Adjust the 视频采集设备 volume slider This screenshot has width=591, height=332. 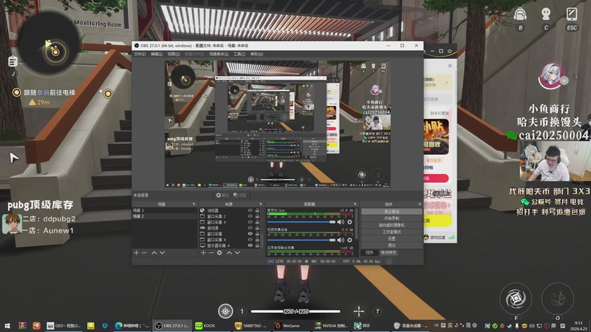301,240
